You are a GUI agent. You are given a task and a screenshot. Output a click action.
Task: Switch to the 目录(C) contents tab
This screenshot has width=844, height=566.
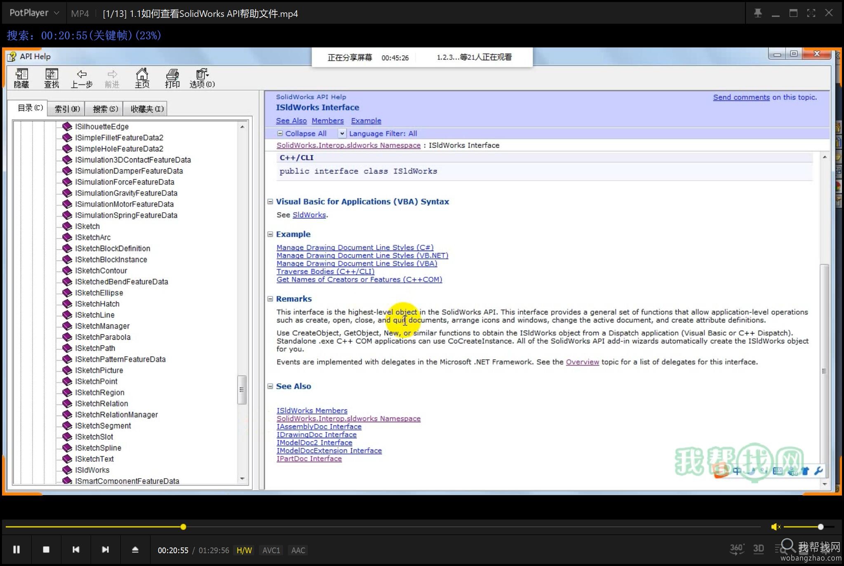tap(29, 108)
